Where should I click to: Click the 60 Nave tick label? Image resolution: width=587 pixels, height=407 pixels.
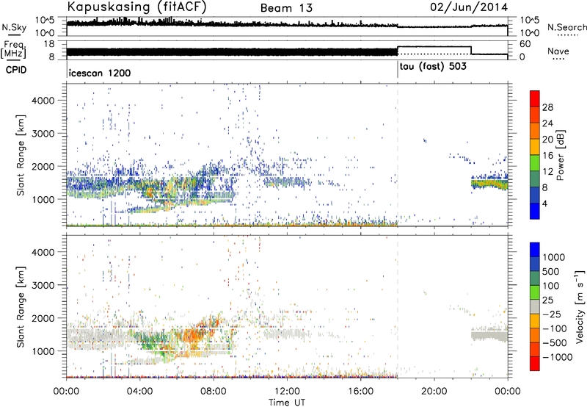pos(525,44)
